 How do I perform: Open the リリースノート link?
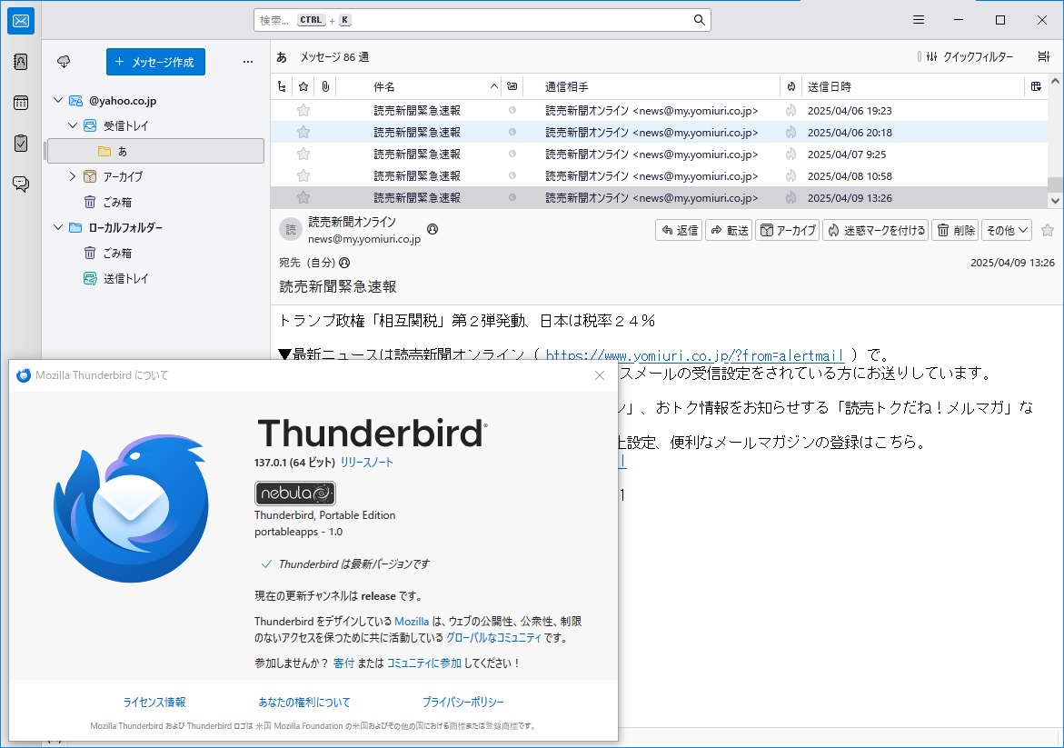(x=366, y=462)
